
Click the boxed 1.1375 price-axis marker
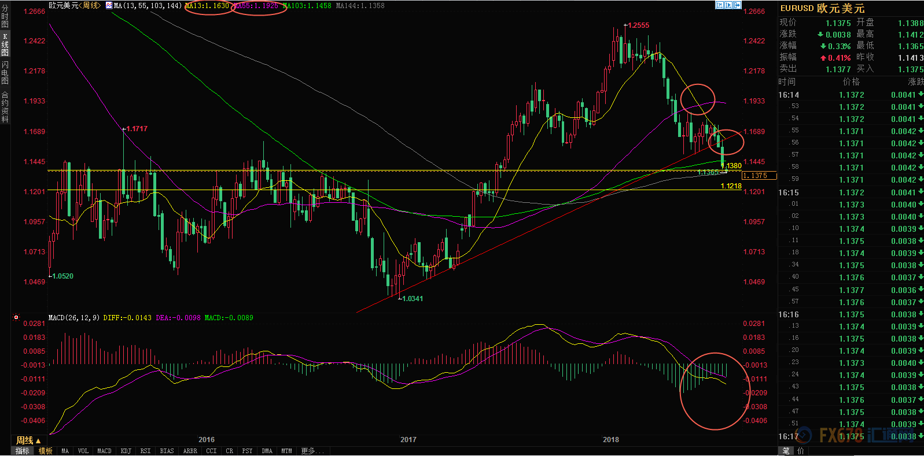coord(759,176)
